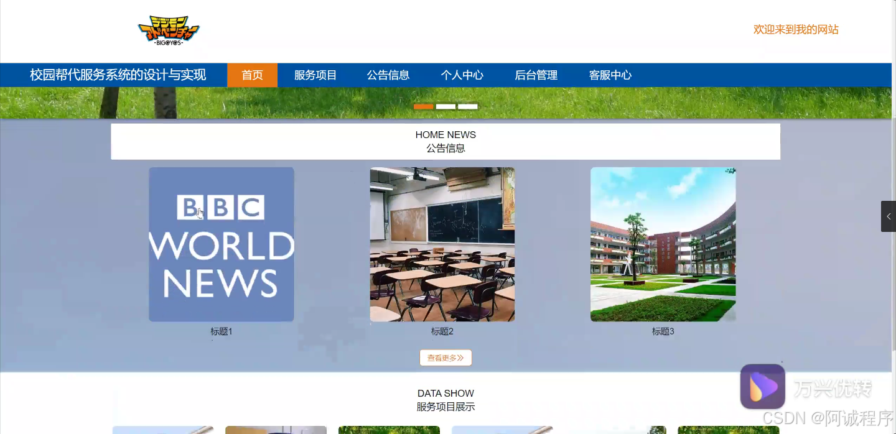Click the 标题2 announcement title
Screen dimensions: 896x434
click(x=442, y=331)
